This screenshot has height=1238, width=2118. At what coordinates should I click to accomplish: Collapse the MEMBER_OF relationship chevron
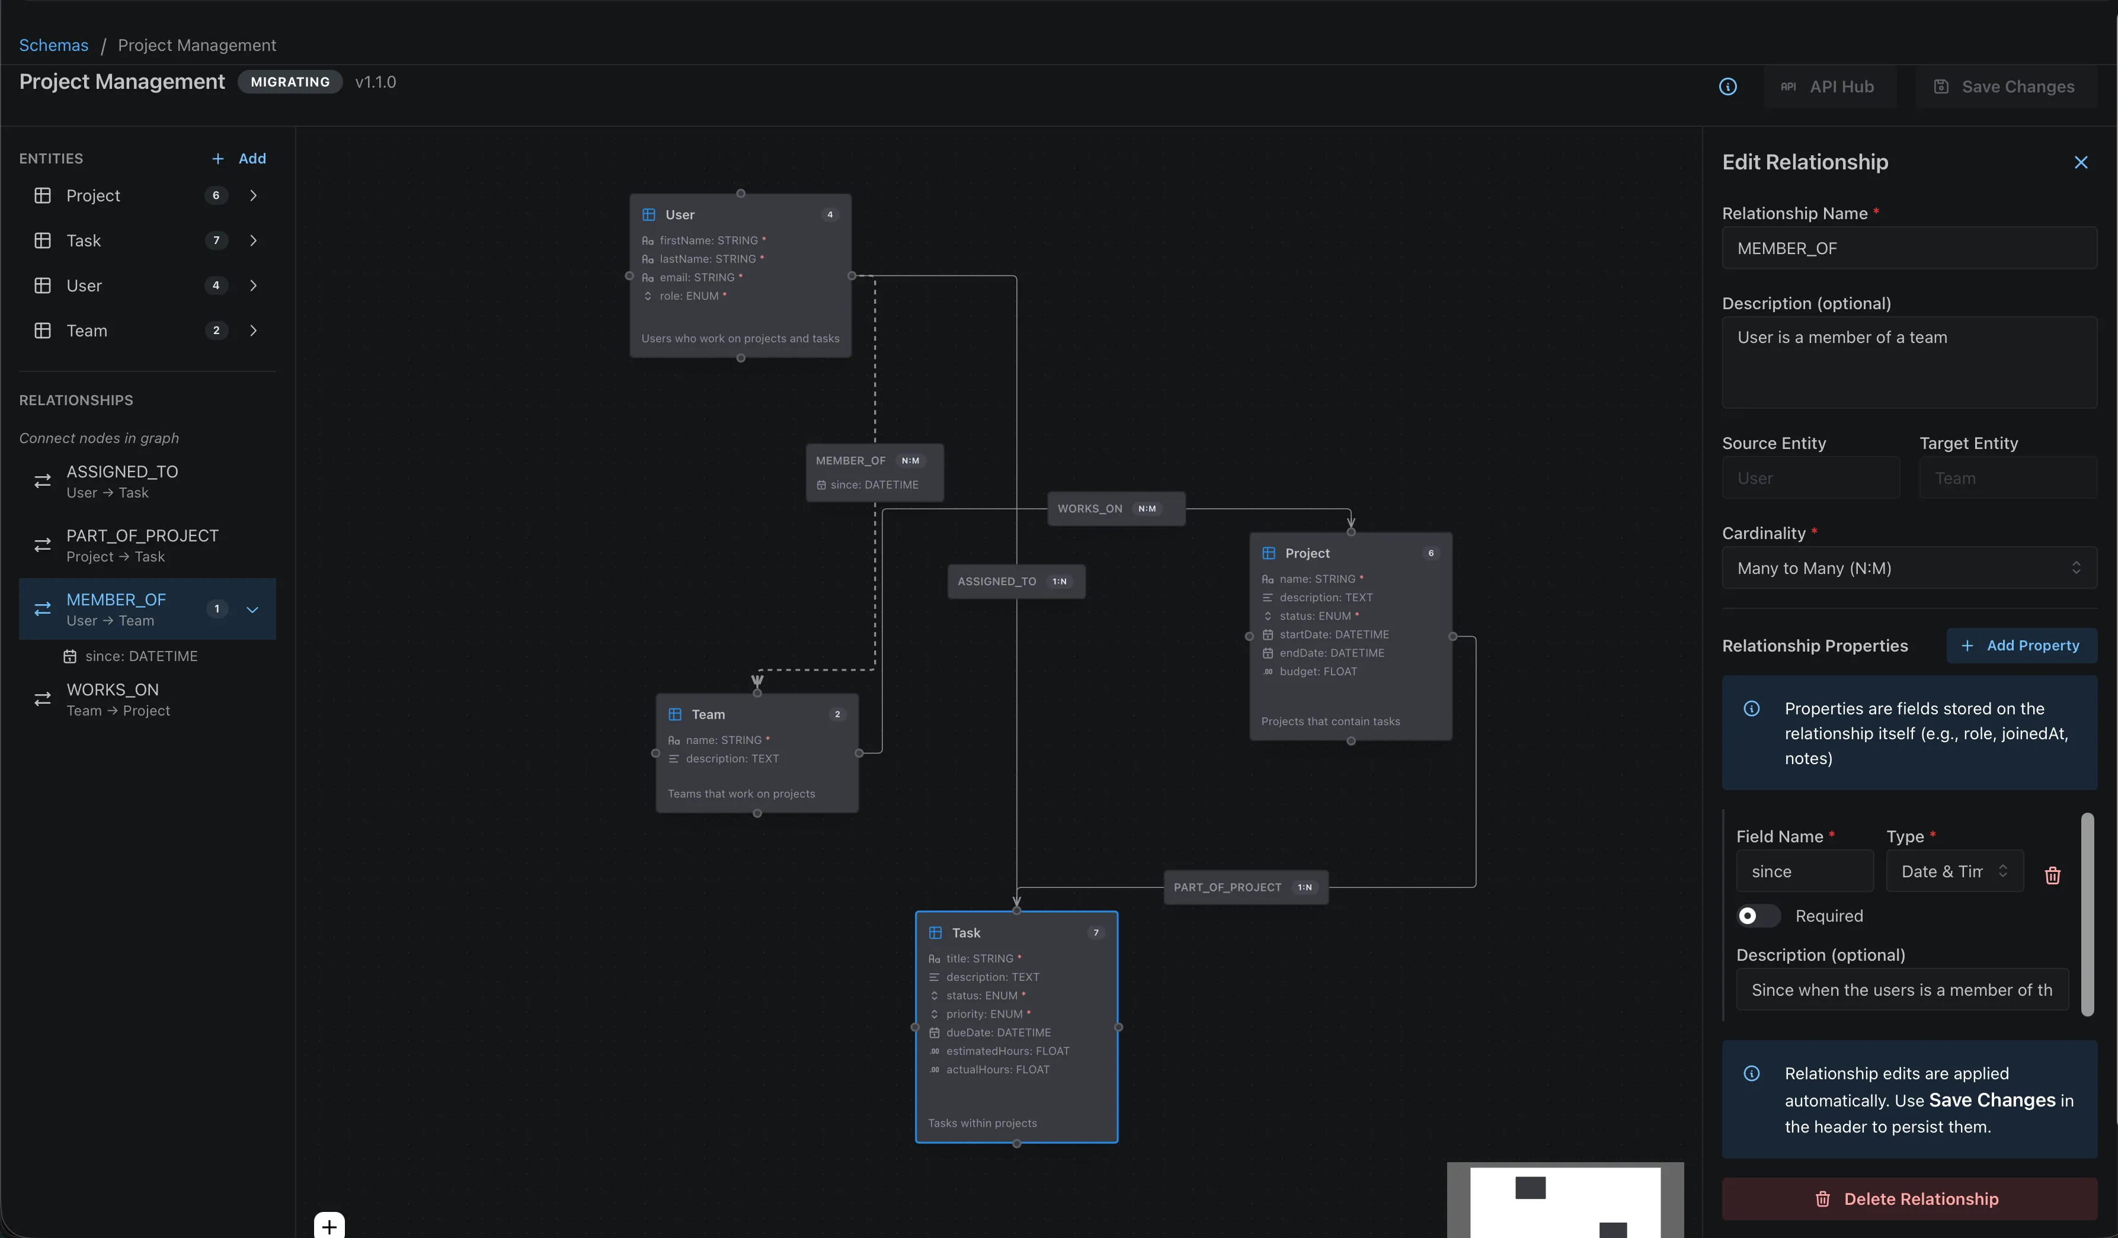pos(253,610)
